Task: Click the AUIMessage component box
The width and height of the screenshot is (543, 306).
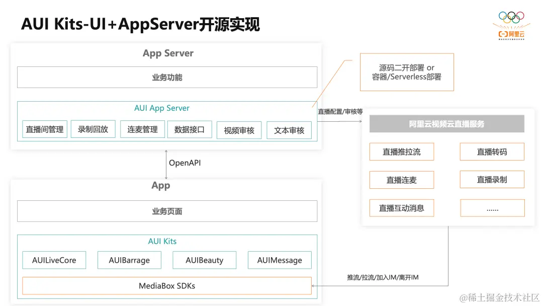Action: (280, 260)
